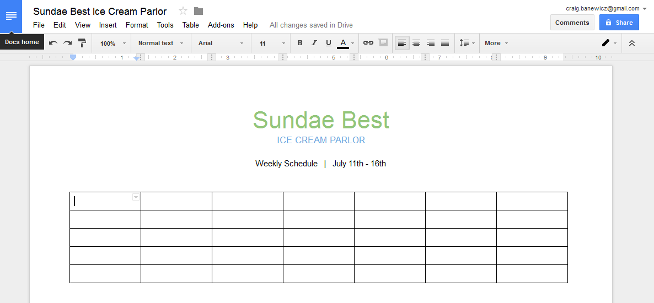Open the Edit menu

60,25
